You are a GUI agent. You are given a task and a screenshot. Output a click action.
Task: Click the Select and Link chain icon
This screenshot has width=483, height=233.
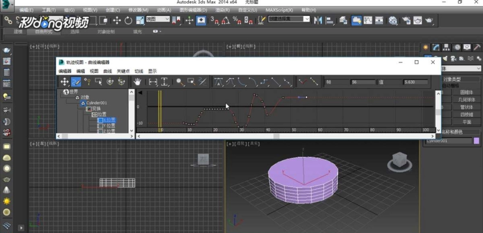point(8,21)
